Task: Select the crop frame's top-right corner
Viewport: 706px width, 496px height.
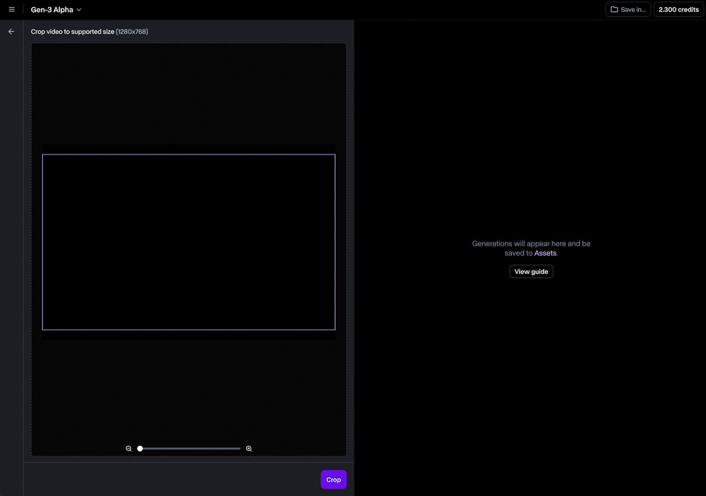Action: tap(335, 155)
